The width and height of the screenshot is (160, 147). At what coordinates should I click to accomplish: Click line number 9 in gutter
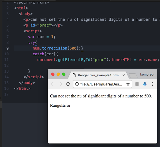pos(7,48)
